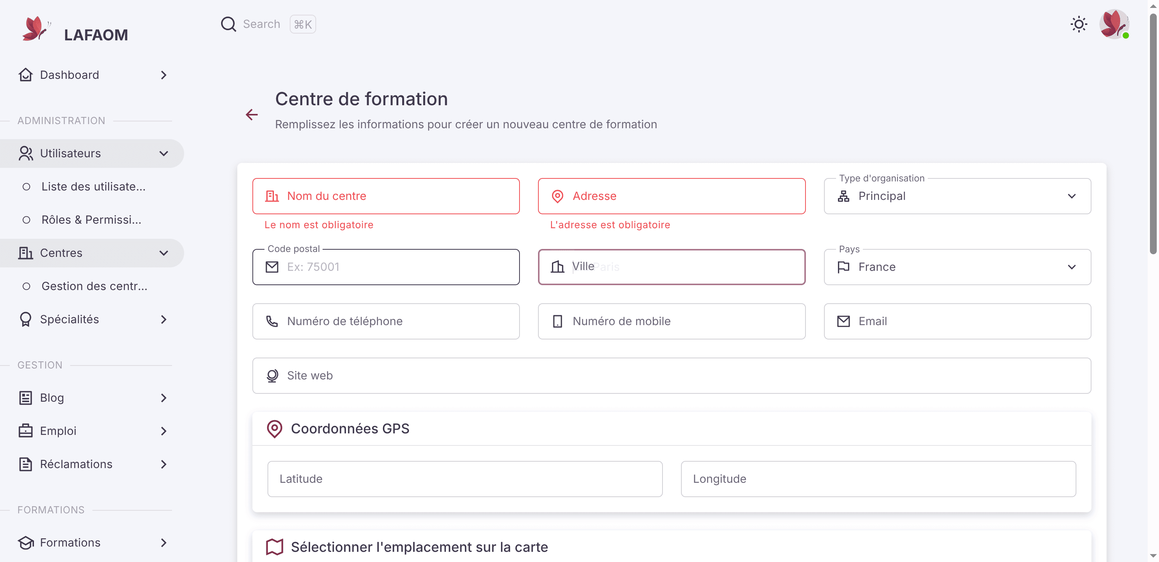Click the Formations graduation cap icon

(26, 543)
